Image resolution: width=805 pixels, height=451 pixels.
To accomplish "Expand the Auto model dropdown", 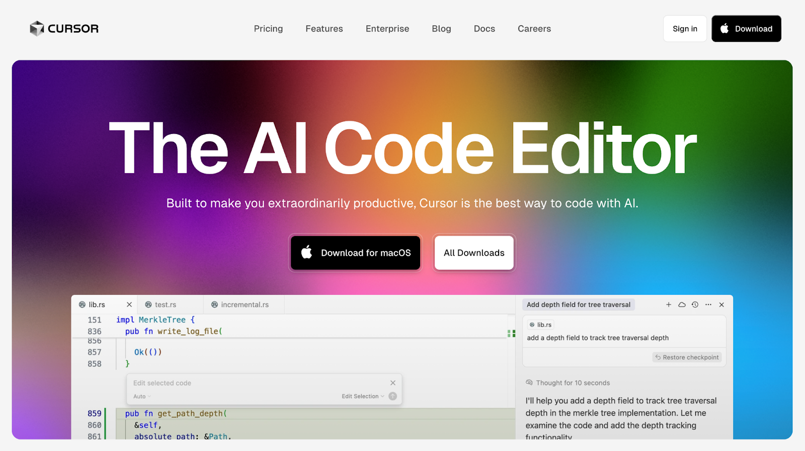I will [x=142, y=397].
